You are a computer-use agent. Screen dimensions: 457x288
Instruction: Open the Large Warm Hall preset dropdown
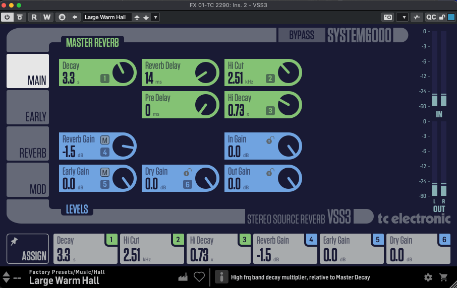(107, 17)
